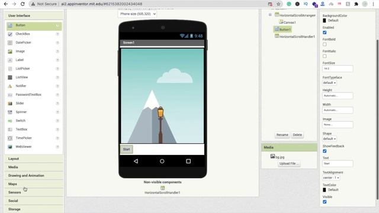The image size is (379, 213).
Task: Open the TextColor swatch
Action: click(x=325, y=190)
